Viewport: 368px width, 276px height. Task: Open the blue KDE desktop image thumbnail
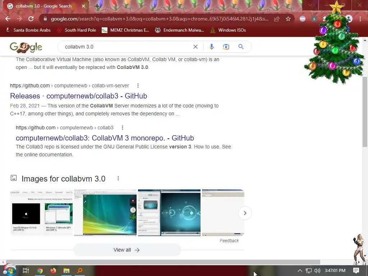tap(169, 213)
